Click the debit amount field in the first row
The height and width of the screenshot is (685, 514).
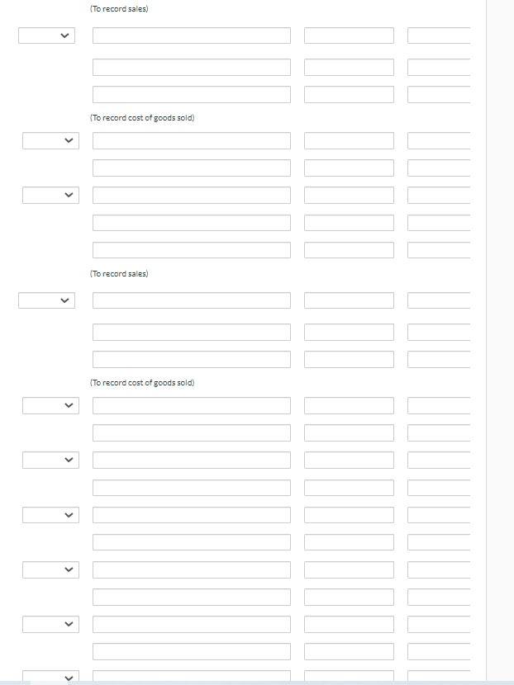pos(348,35)
